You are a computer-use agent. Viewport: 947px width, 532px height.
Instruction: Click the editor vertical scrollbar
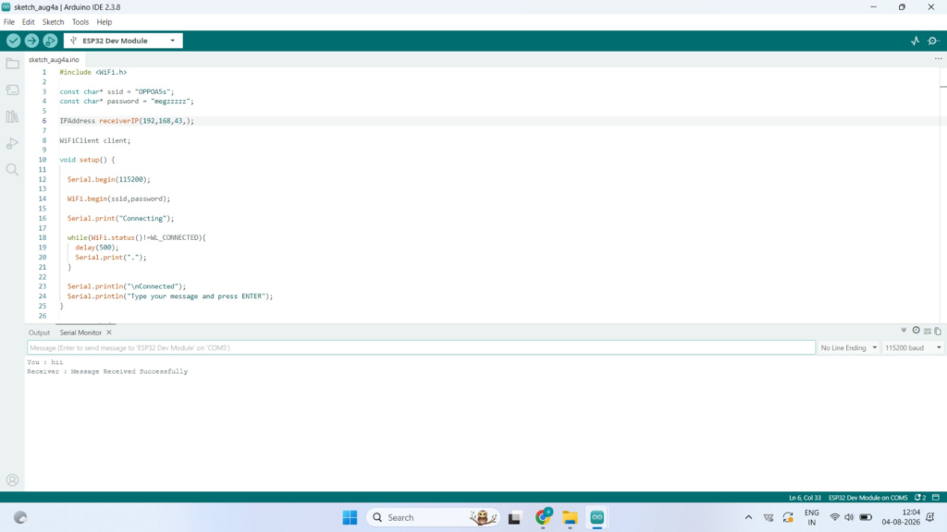point(942,194)
